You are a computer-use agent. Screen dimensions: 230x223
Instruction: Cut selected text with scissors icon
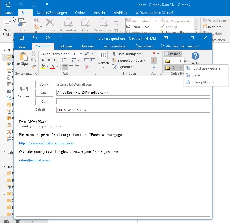(x=34, y=54)
